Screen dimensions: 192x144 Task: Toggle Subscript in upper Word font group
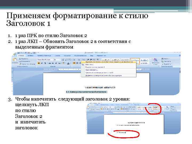point(53,63)
